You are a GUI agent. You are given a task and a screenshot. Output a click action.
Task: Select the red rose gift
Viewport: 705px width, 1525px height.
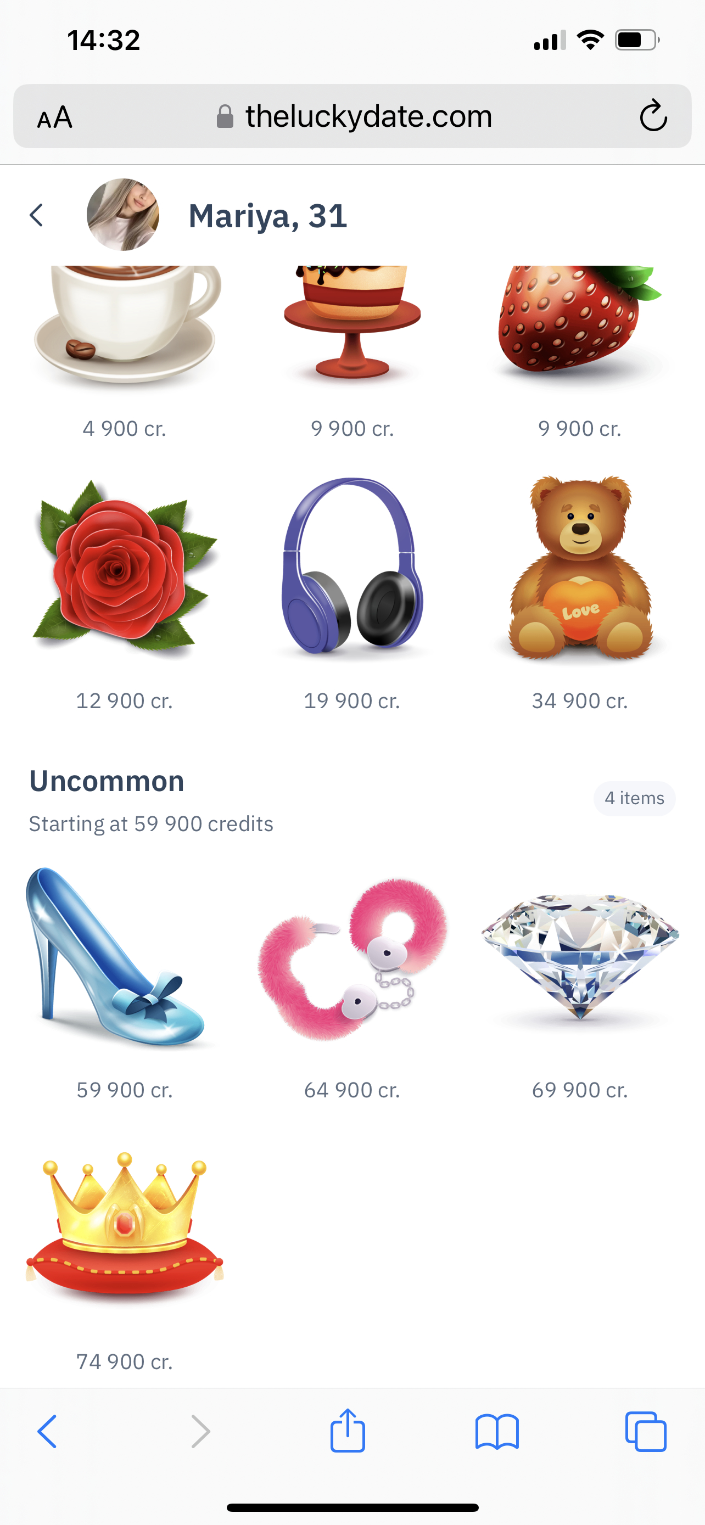coord(124,568)
